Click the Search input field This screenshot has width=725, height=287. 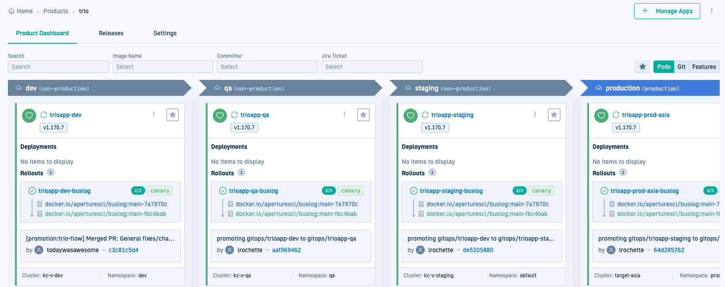(x=58, y=67)
